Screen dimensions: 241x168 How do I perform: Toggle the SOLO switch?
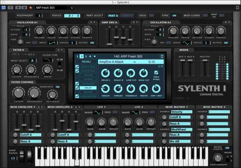click(151, 16)
